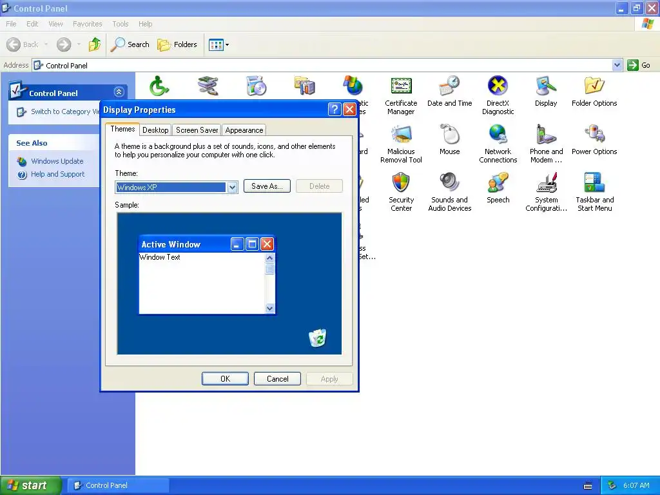Click sample window scrollbar down arrow
Image resolution: width=660 pixels, height=495 pixels.
pyautogui.click(x=270, y=309)
